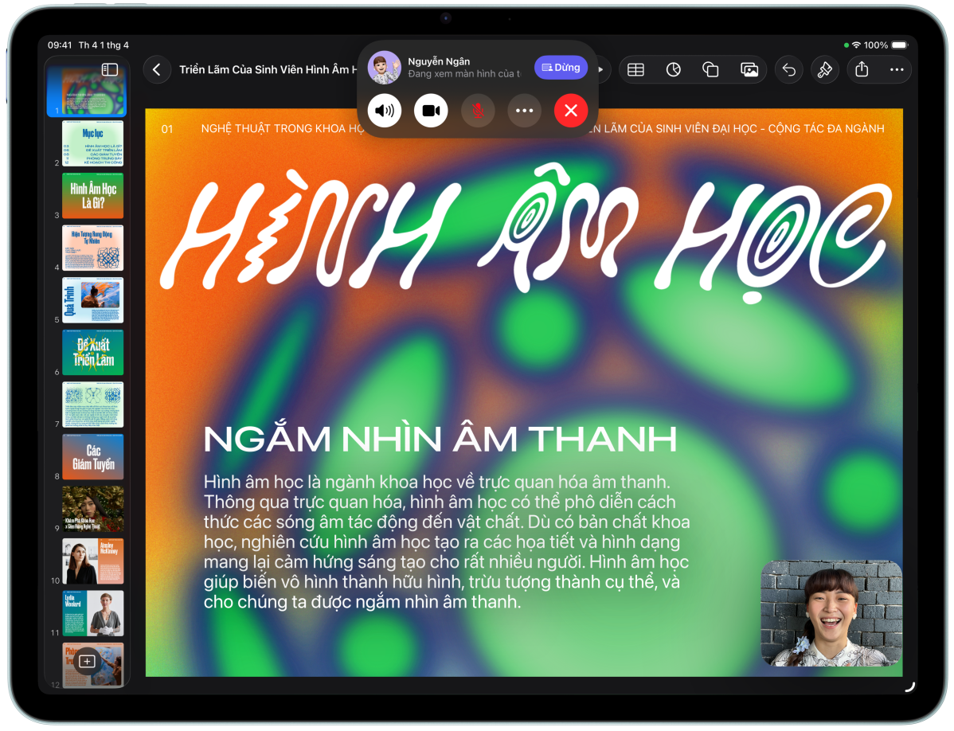This screenshot has height=731, width=954.
Task: Open the Keynote More options menu
Action: [897, 70]
